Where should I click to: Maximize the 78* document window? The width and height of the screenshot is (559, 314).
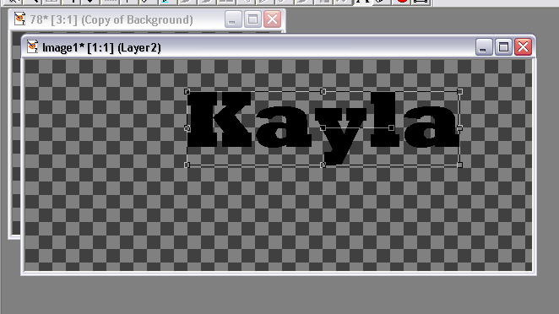point(252,19)
